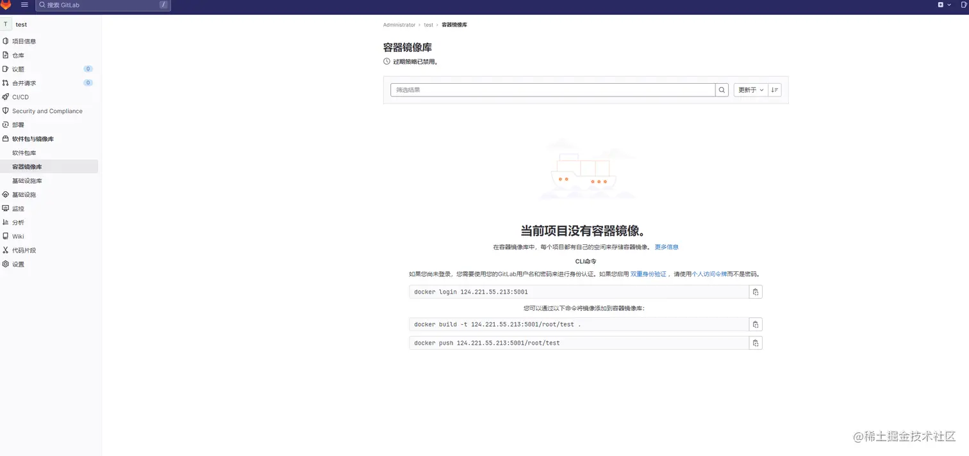The width and height of the screenshot is (969, 456).
Task: Open the 更新于 sort dropdown
Action: point(750,90)
